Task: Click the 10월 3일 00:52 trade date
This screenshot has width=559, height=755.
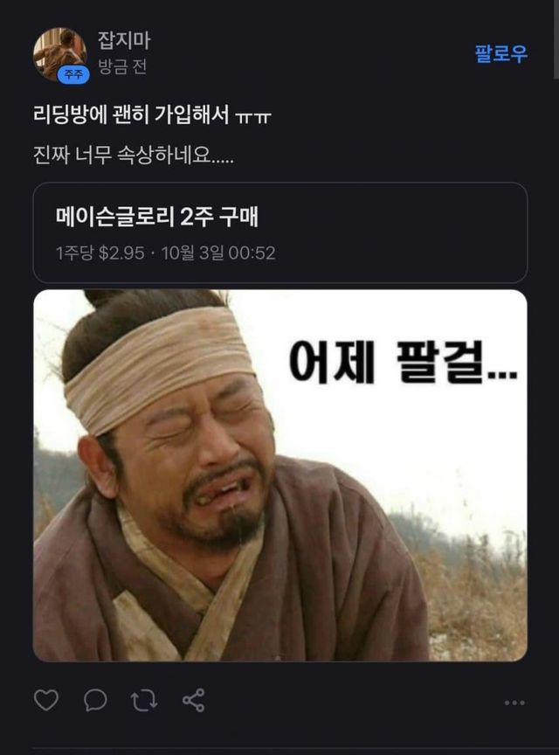Action: [x=218, y=253]
